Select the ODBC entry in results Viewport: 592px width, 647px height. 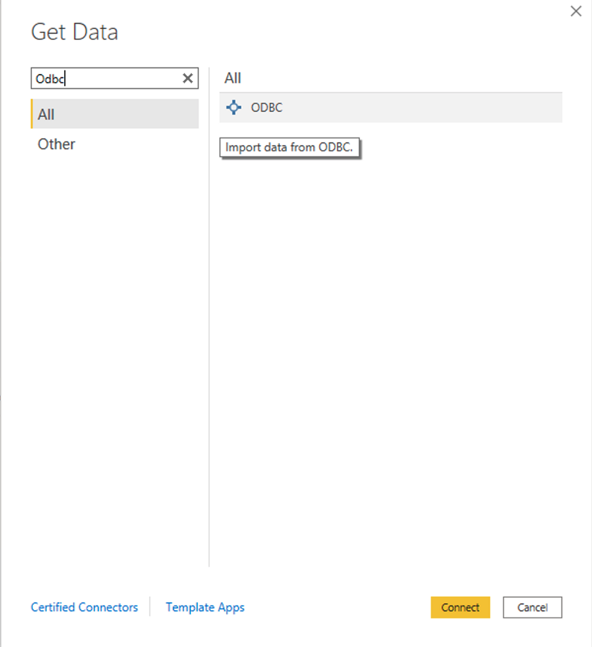(391, 108)
